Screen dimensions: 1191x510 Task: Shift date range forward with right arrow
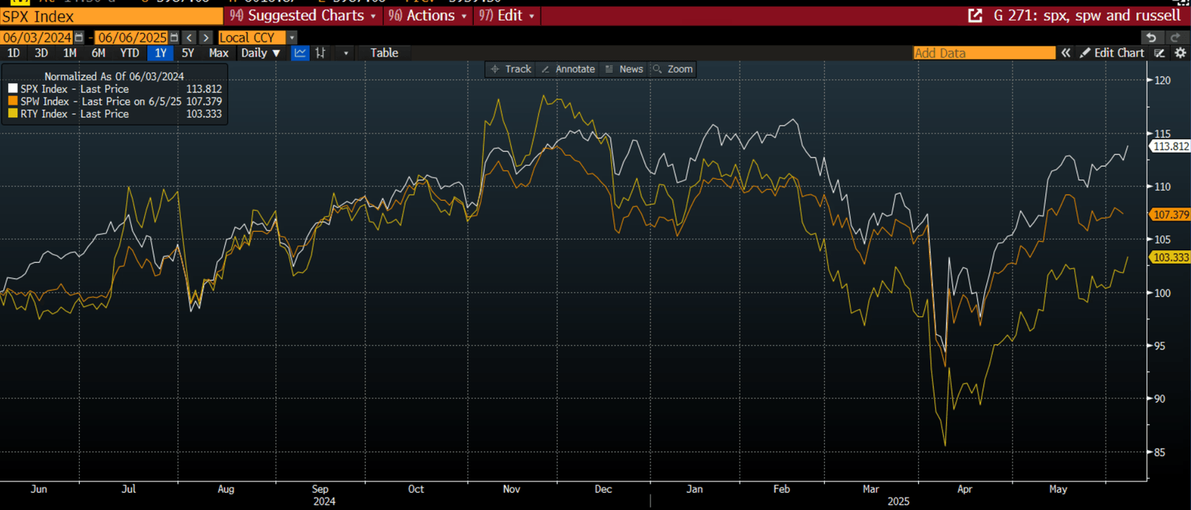pos(205,37)
